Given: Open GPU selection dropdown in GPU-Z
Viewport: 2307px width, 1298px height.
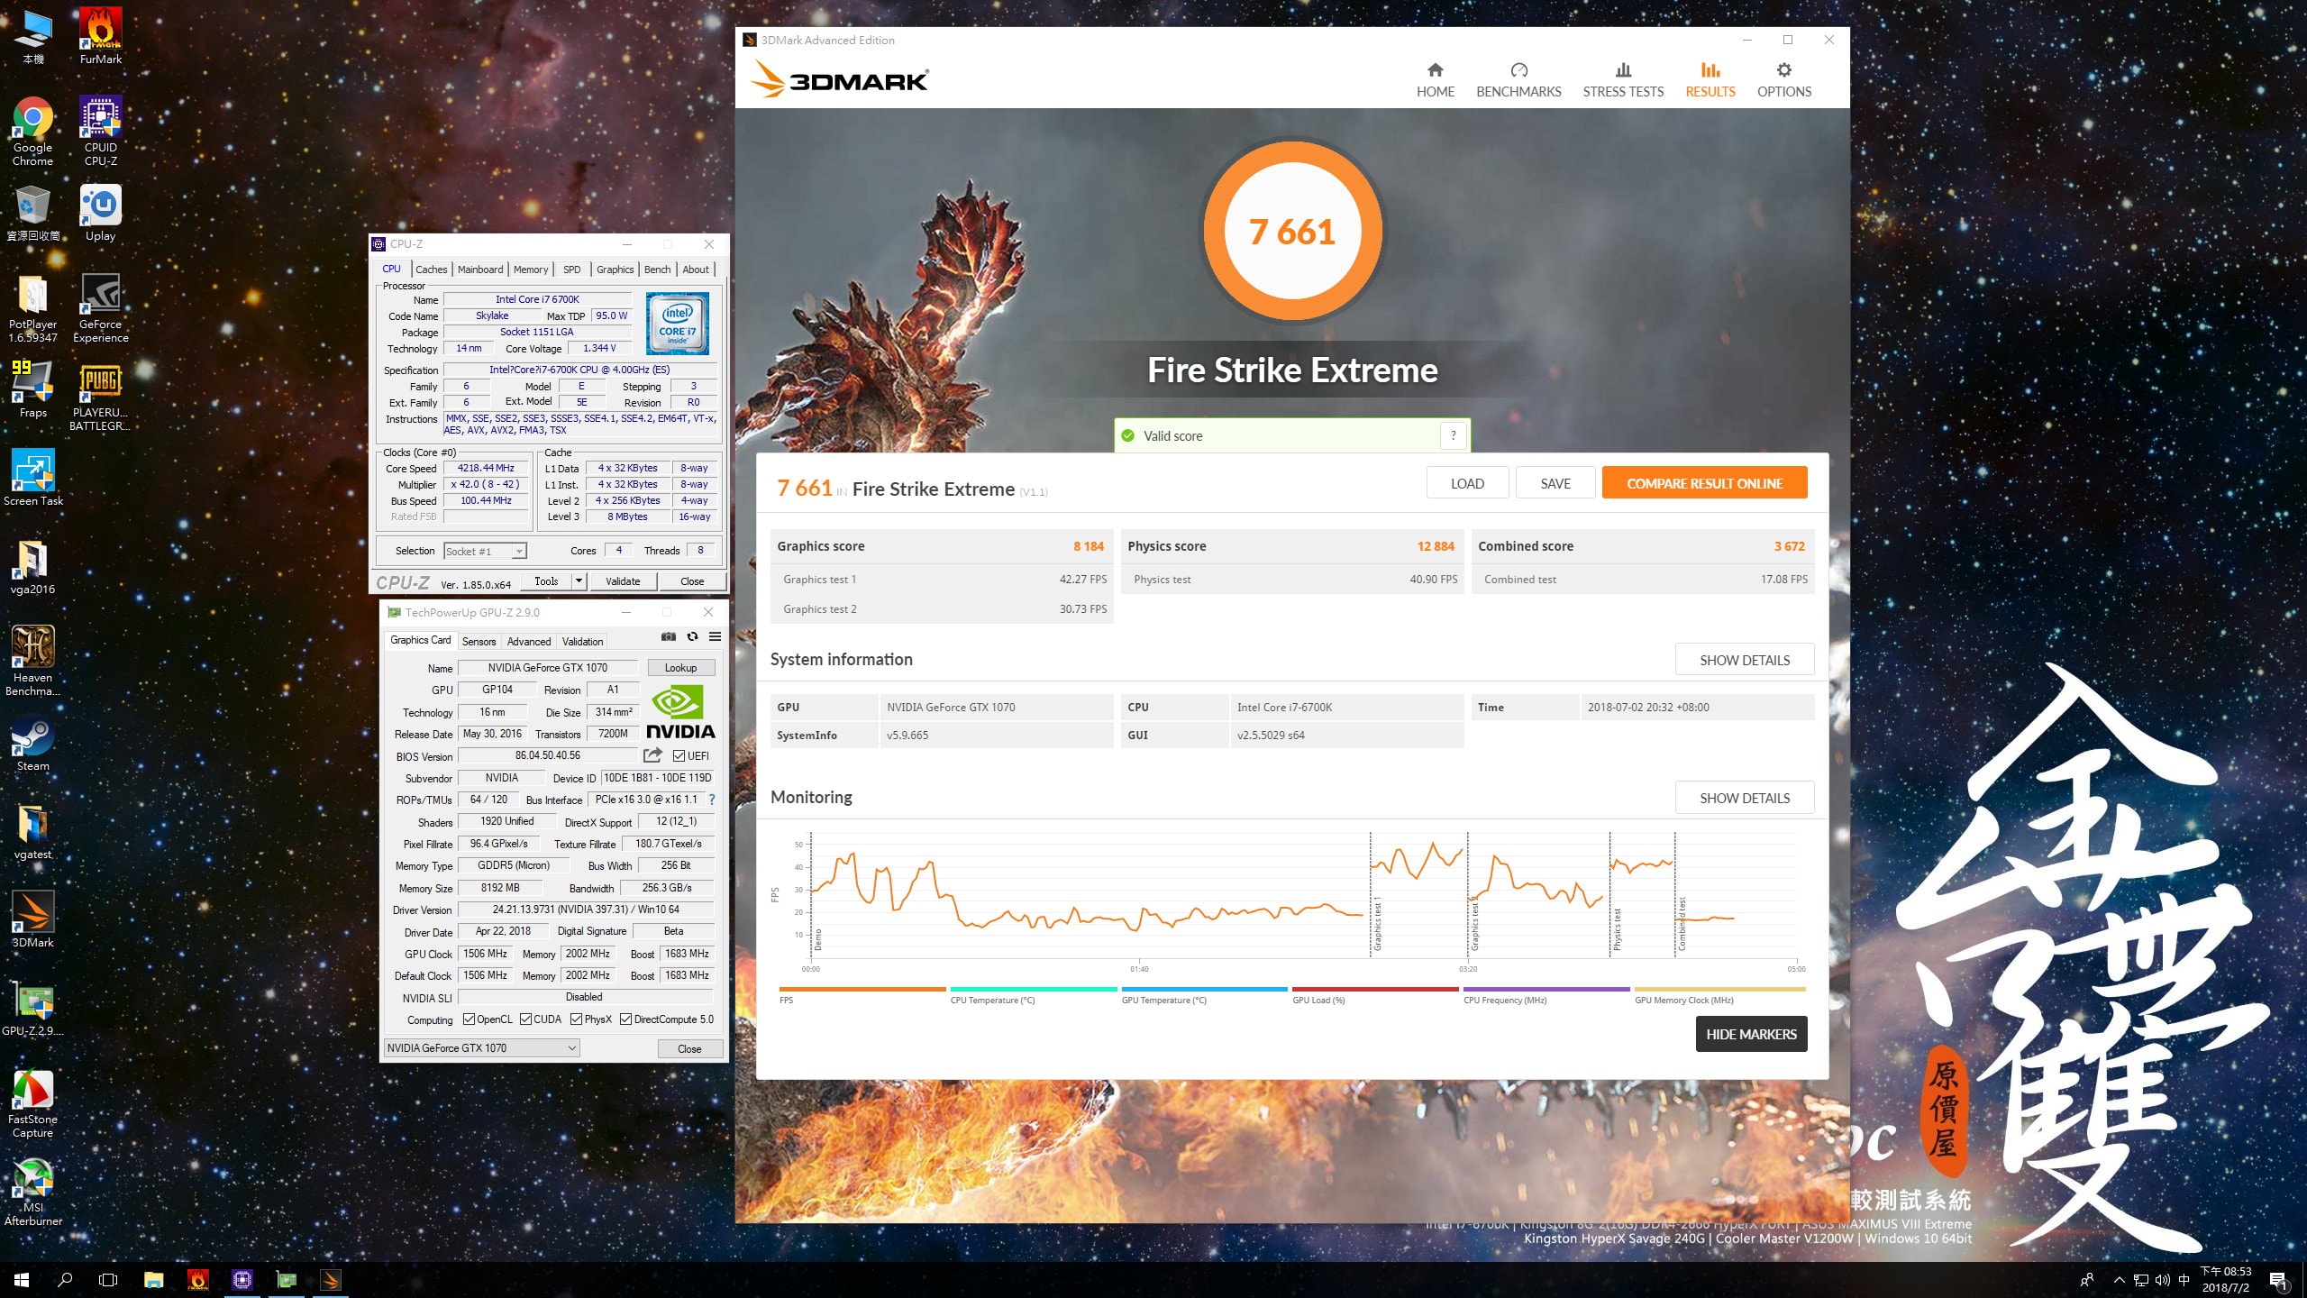Looking at the screenshot, I should click(x=481, y=1047).
